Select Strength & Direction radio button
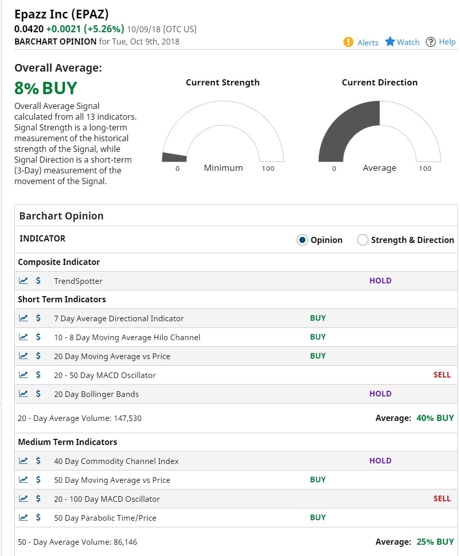 [362, 240]
